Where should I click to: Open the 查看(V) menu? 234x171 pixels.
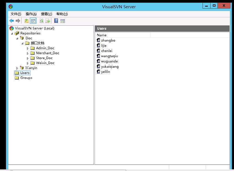(x=46, y=14)
